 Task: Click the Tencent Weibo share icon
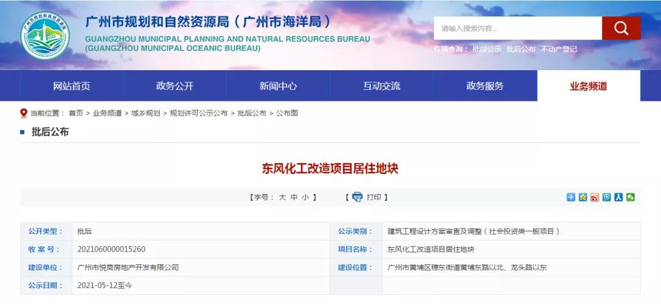click(607, 197)
